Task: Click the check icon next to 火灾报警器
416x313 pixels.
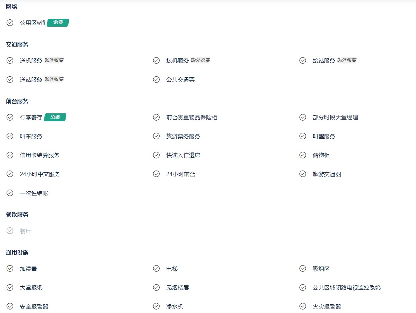Action: (303, 306)
